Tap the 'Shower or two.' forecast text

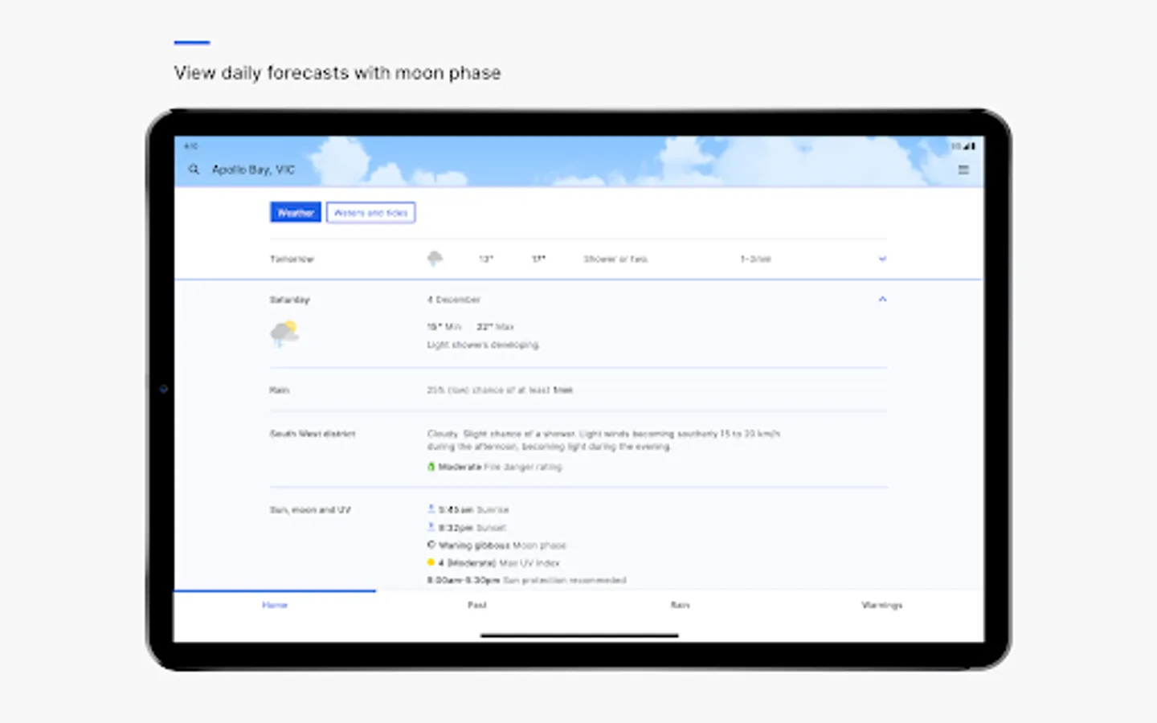[615, 259]
